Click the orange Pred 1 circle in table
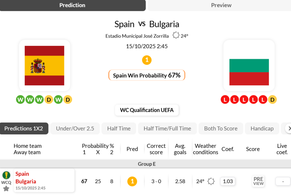The height and width of the screenshot is (195, 291). (132, 181)
